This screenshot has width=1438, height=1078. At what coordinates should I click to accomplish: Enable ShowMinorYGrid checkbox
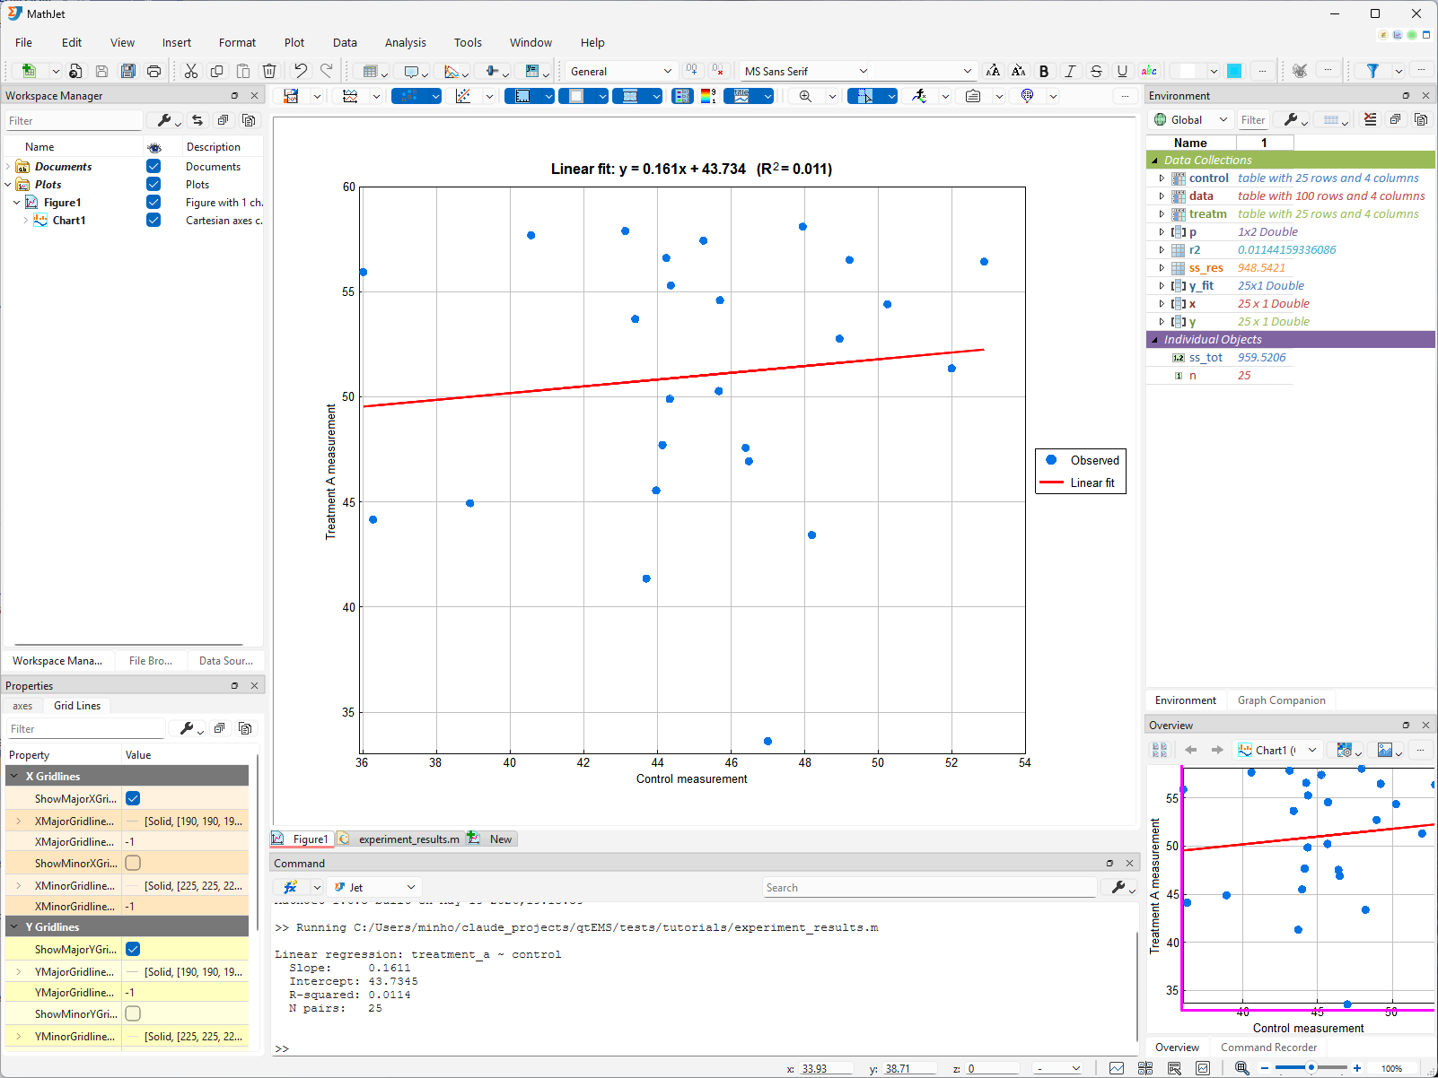coord(133,1013)
